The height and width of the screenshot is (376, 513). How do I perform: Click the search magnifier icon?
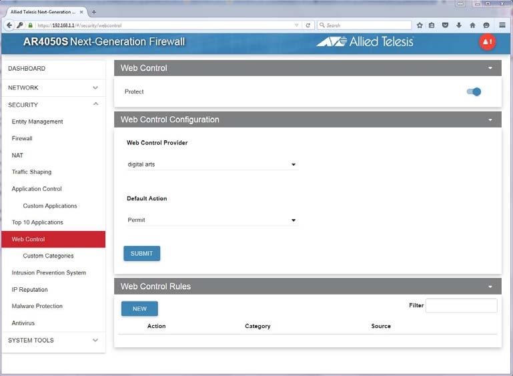322,25
